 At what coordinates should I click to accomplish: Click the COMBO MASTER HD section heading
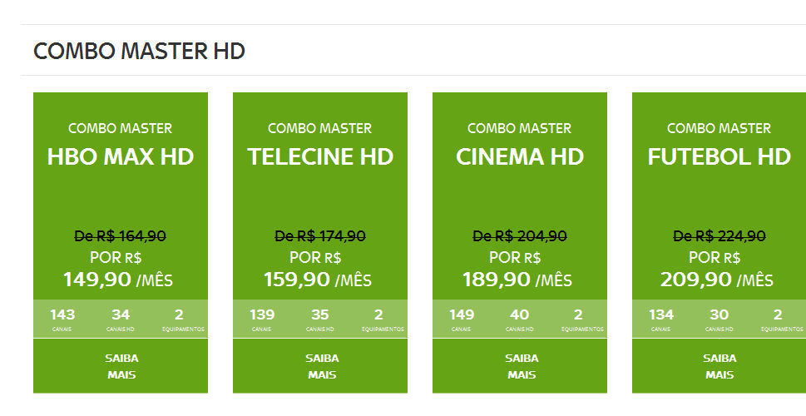coord(139,51)
